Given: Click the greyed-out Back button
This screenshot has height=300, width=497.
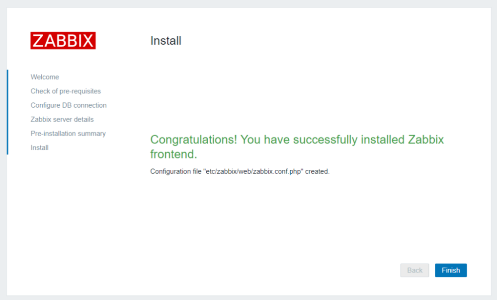Looking at the screenshot, I should point(414,270).
